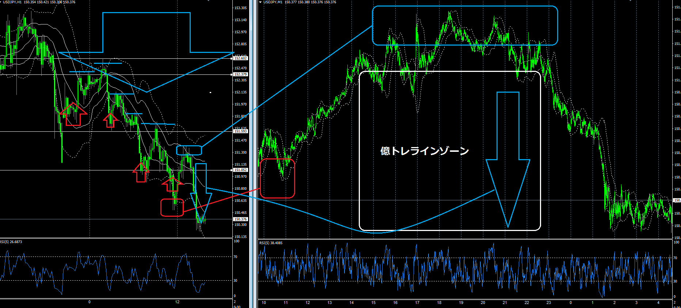
Task: Click hour 23 on the M1 time axis
Action: [x=549, y=303]
